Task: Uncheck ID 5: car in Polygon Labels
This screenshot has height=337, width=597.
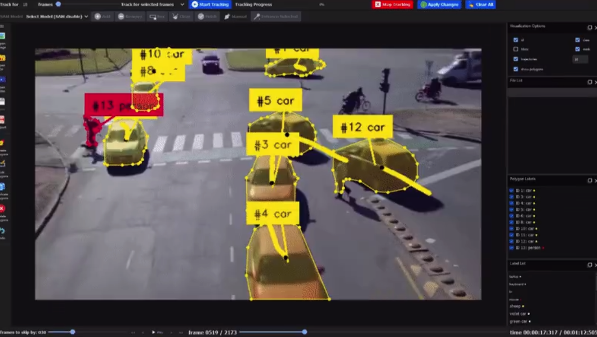Action: point(511,210)
